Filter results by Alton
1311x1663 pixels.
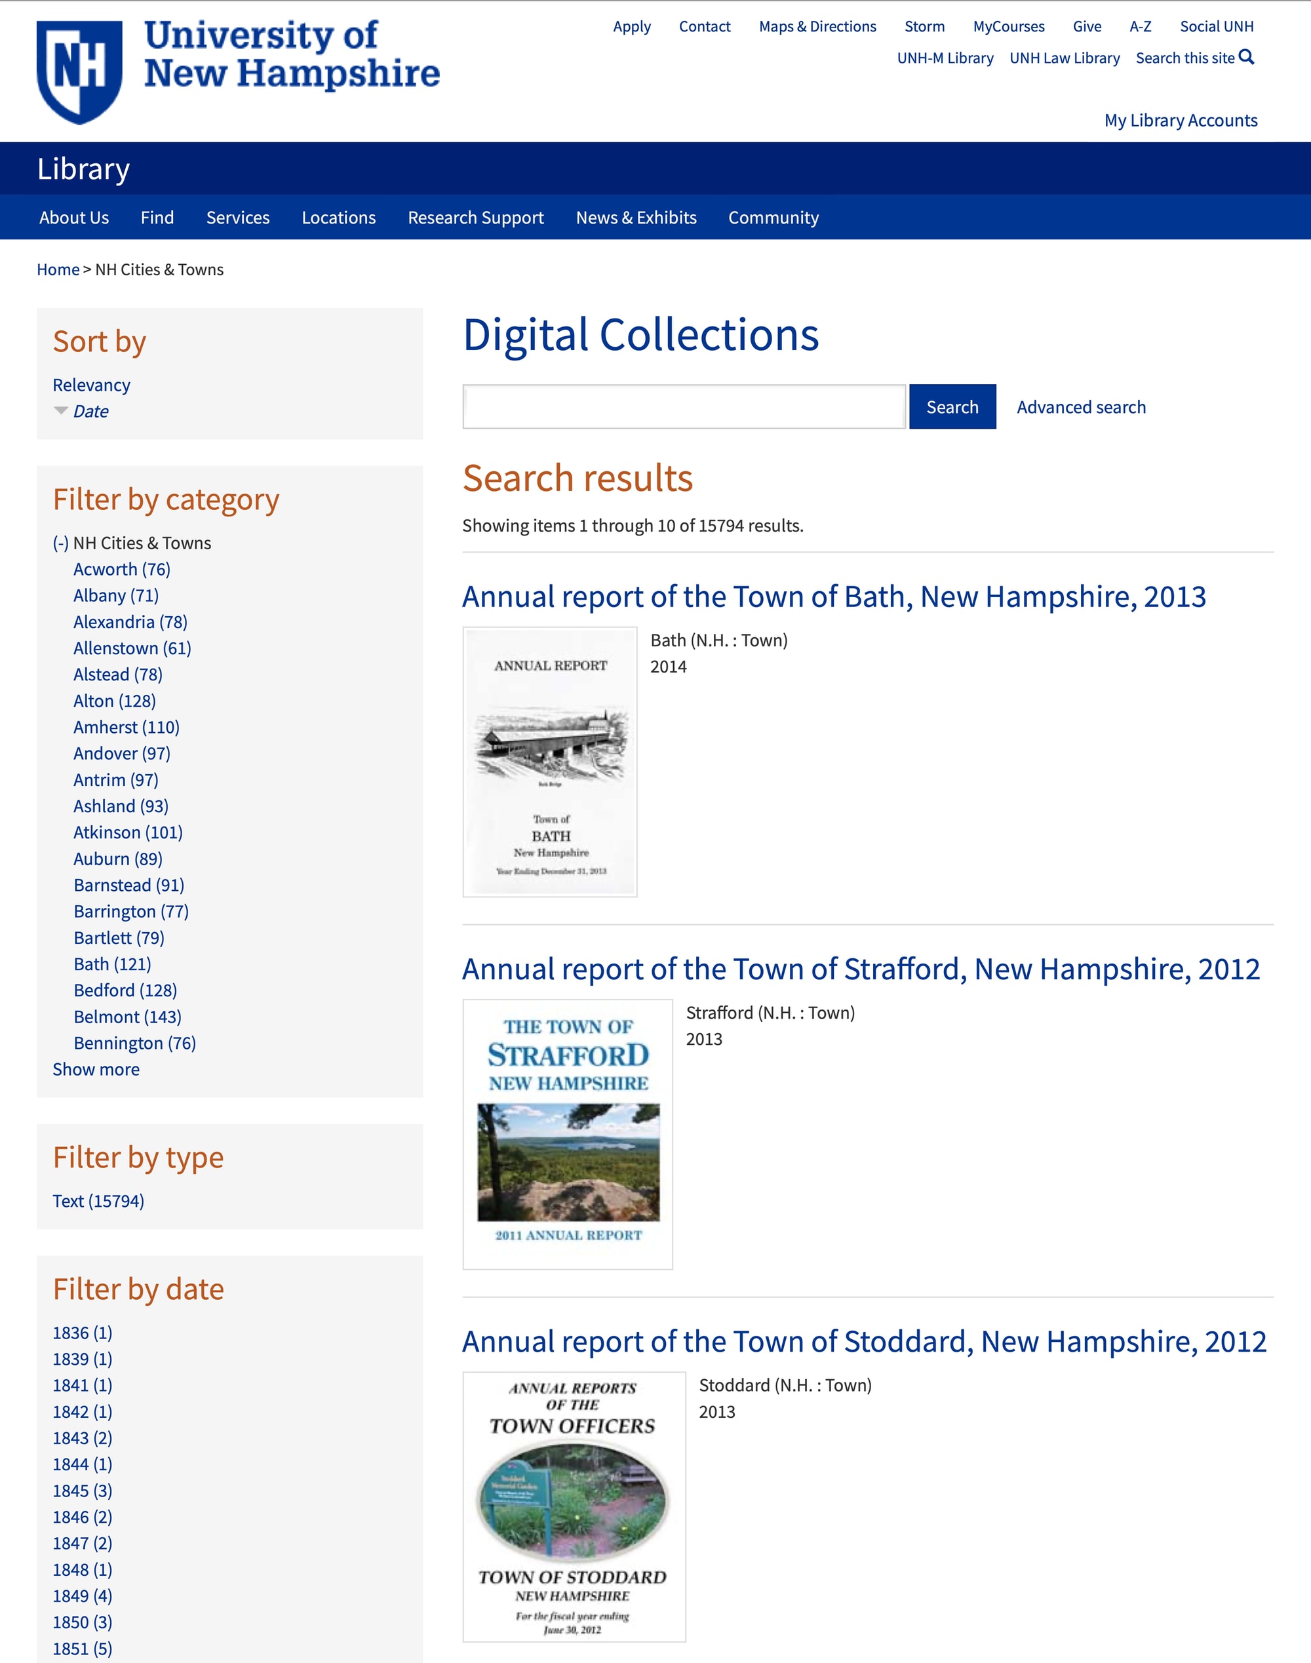click(x=96, y=701)
